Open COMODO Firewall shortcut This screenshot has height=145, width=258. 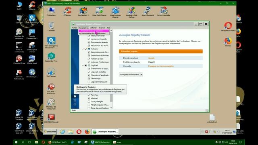51,118
